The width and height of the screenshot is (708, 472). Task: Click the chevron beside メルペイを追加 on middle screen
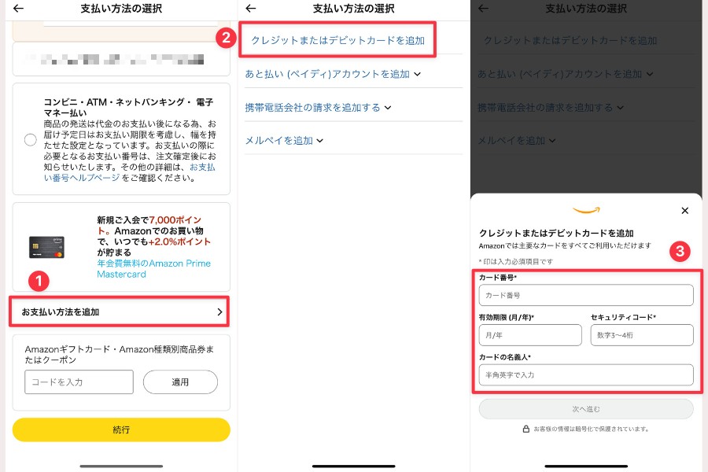[319, 141]
